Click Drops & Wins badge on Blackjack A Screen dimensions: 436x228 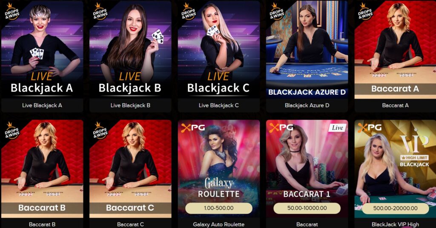tap(11, 11)
